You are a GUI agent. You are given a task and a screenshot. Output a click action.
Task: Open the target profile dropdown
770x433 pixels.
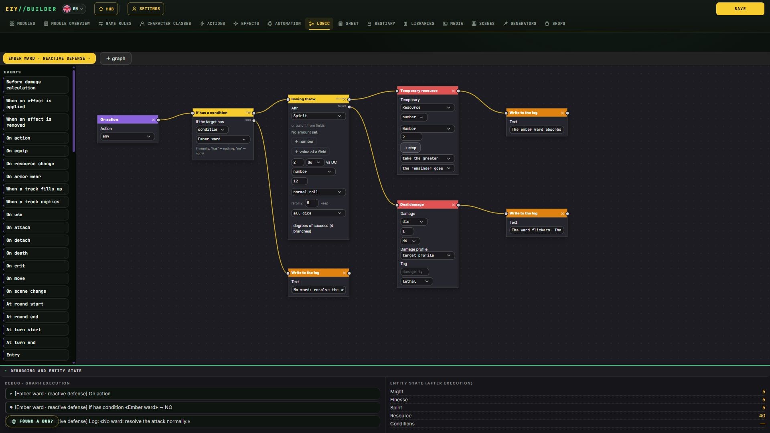click(428, 256)
